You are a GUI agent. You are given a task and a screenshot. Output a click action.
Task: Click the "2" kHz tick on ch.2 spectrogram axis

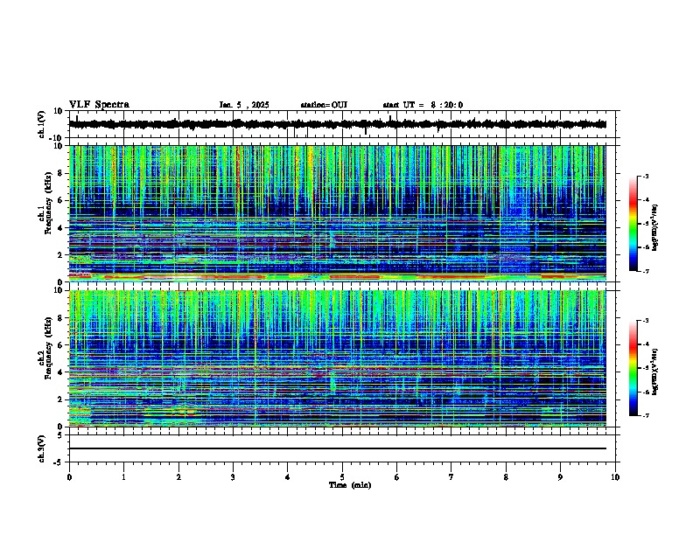coord(60,400)
